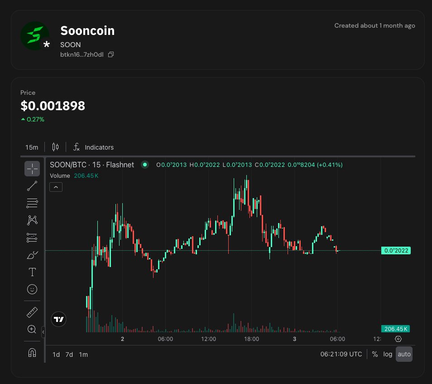
Task: Open the Indicators panel
Action: 93,147
